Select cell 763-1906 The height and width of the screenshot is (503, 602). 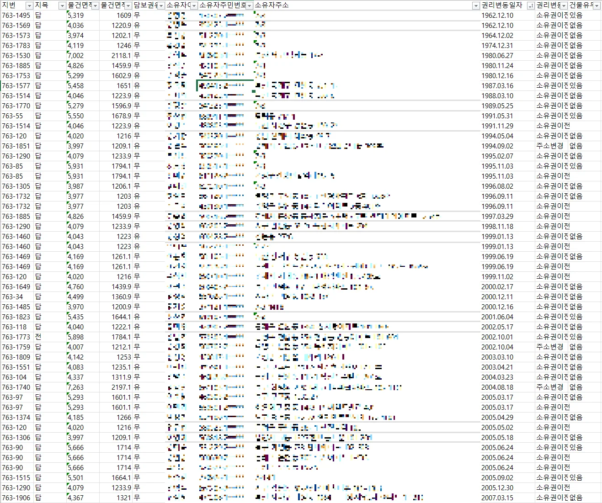pyautogui.click(x=16, y=498)
